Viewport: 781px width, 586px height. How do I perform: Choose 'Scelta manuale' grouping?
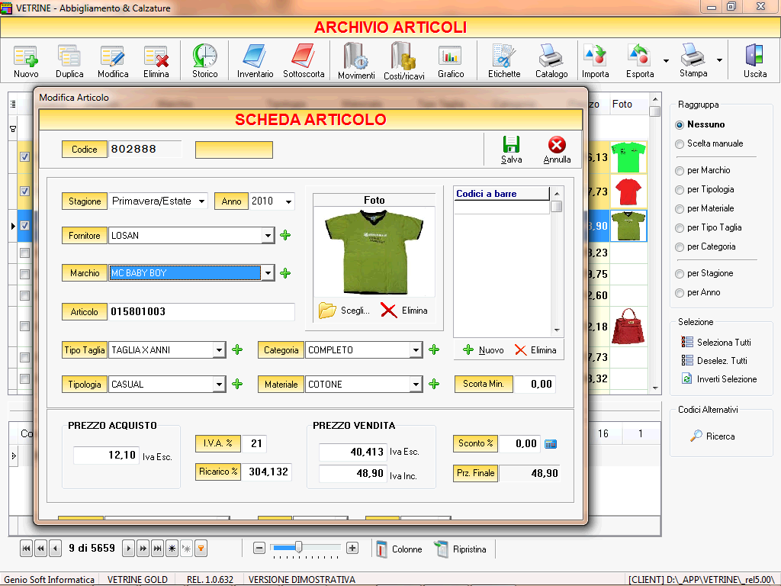tap(712, 143)
